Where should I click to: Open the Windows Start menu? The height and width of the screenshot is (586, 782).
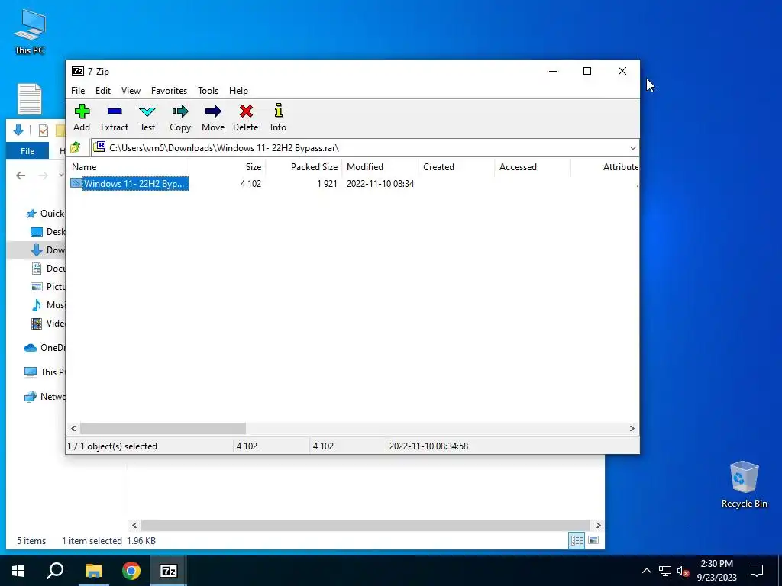click(x=18, y=571)
